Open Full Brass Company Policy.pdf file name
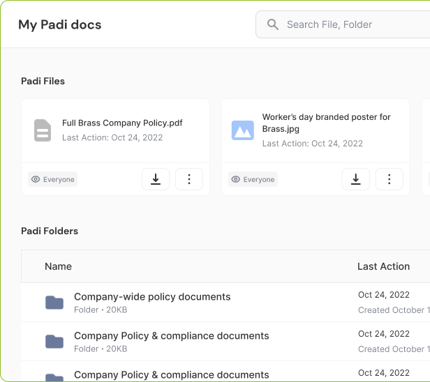430x382 pixels. pos(122,123)
